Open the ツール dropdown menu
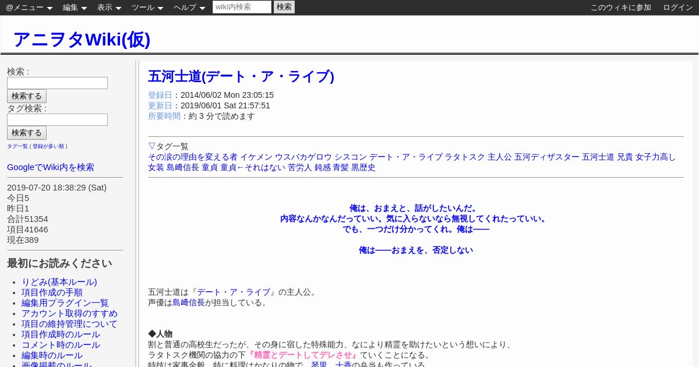Screen dimensions: 699x367 [147, 8]
